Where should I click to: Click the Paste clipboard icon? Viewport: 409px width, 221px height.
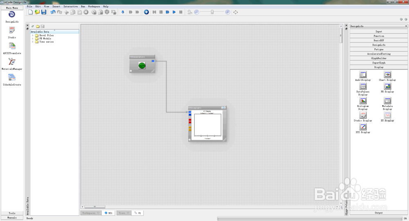(80, 12)
